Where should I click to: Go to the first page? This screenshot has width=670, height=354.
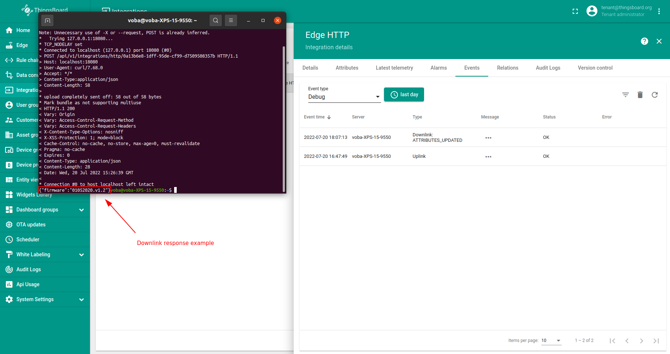pyautogui.click(x=612, y=341)
